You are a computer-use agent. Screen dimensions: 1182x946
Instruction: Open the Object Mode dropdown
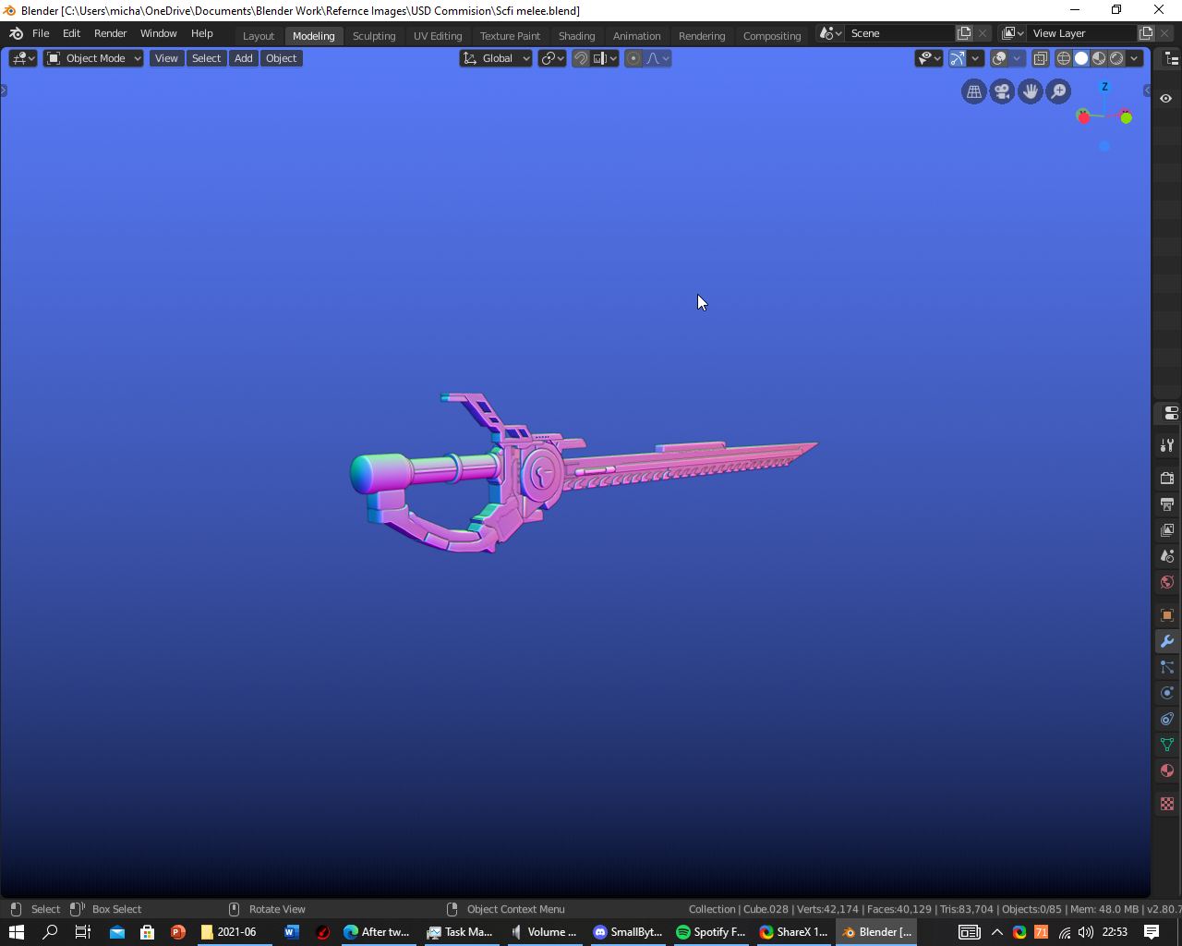tap(94, 58)
